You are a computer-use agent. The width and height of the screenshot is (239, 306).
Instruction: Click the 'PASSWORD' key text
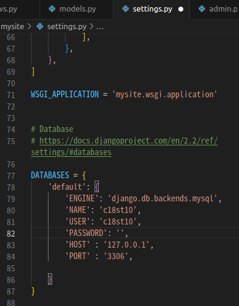(86, 233)
